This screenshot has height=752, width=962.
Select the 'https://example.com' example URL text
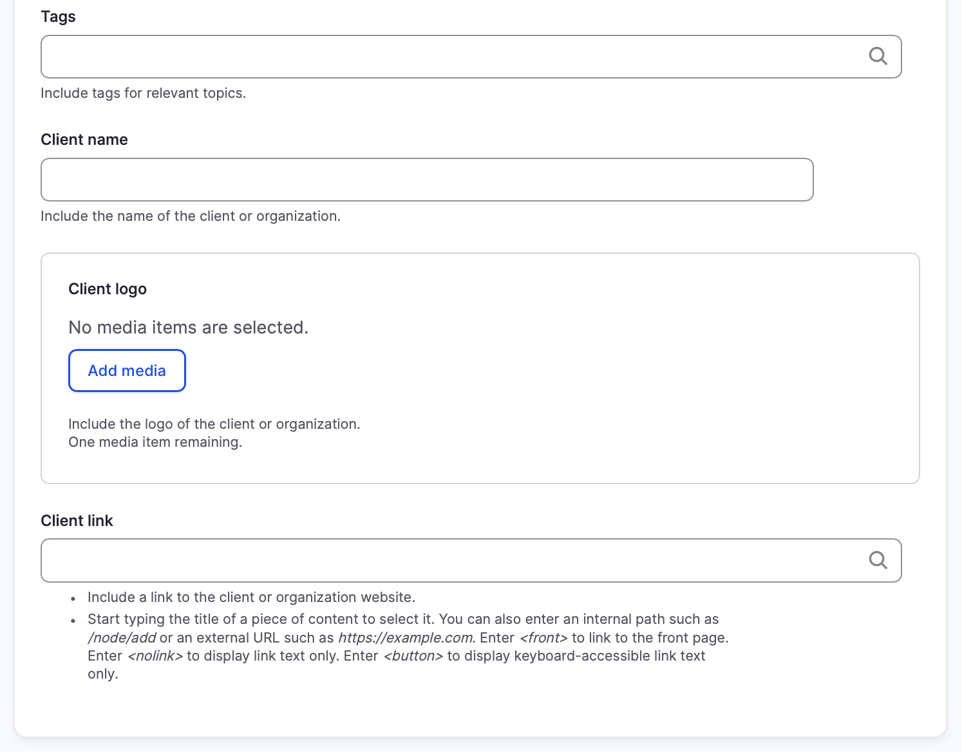click(x=406, y=638)
